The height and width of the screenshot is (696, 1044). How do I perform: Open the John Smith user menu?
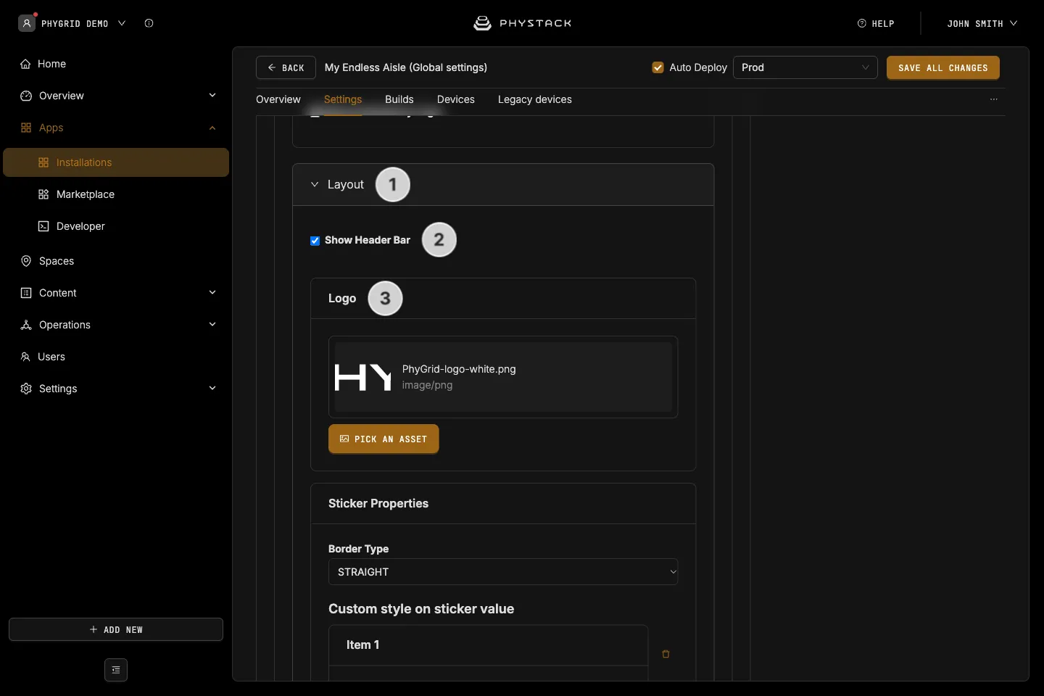click(x=982, y=23)
